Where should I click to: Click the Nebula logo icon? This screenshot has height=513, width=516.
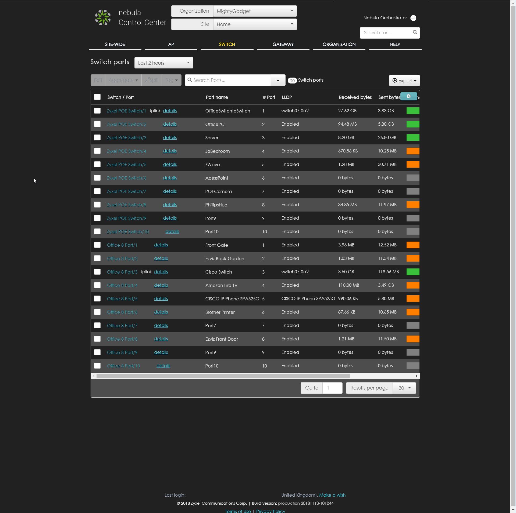(103, 18)
